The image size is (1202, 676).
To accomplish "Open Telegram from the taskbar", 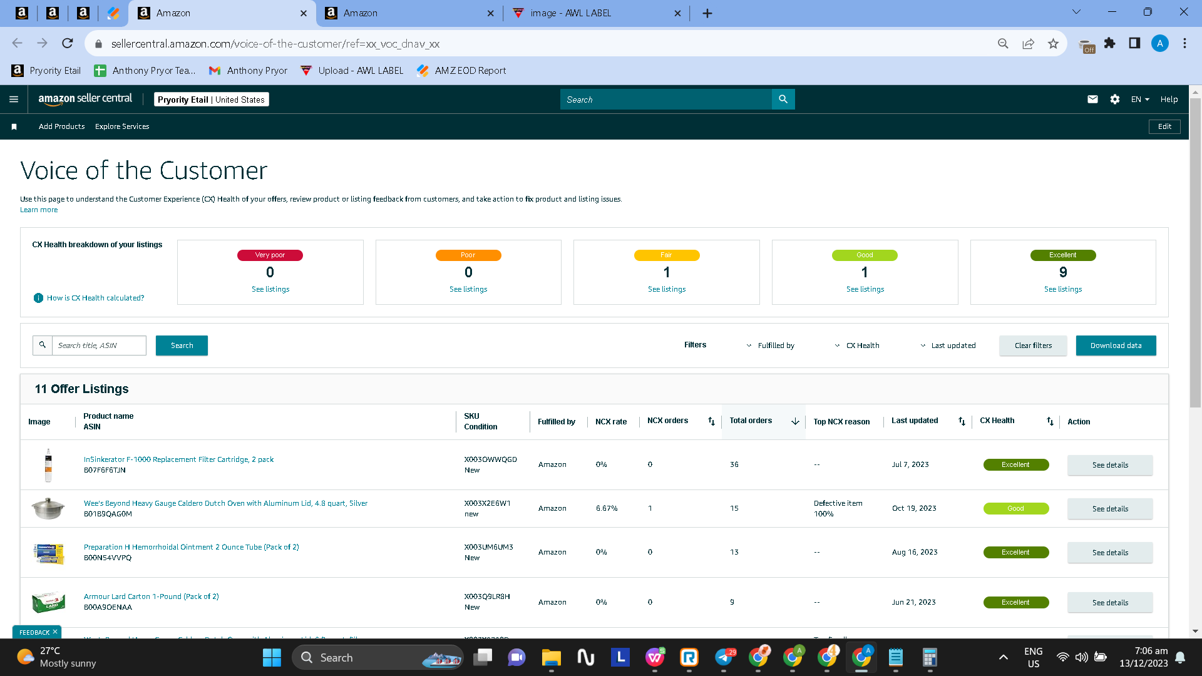I will [724, 657].
